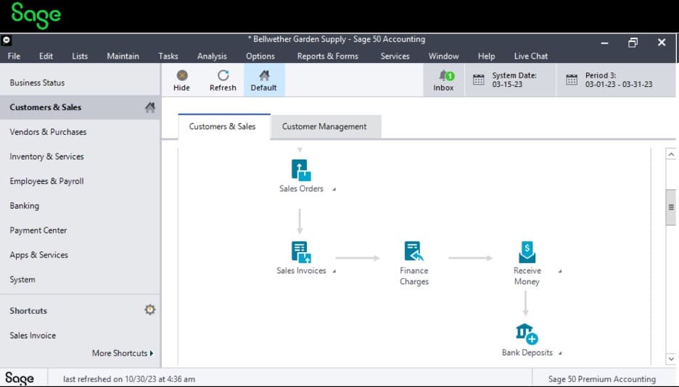Open the Sales Invoices icon

(301, 252)
